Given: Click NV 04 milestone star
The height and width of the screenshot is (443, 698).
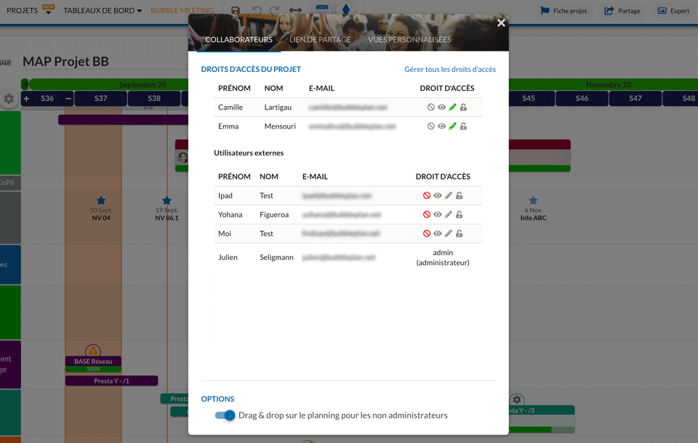Looking at the screenshot, I should 101,200.
